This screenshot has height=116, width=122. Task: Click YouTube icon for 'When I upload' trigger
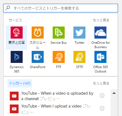(x=14, y=109)
